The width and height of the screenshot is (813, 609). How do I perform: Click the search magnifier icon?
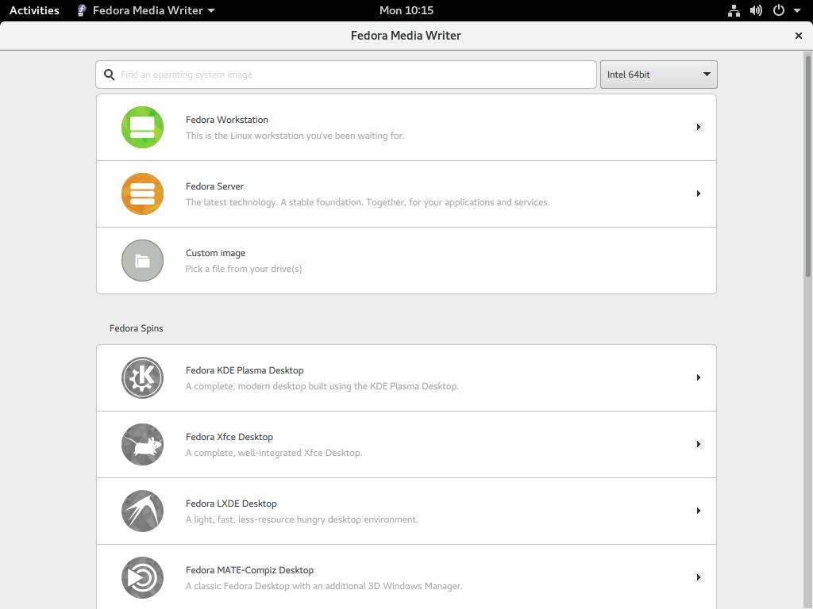pyautogui.click(x=109, y=75)
